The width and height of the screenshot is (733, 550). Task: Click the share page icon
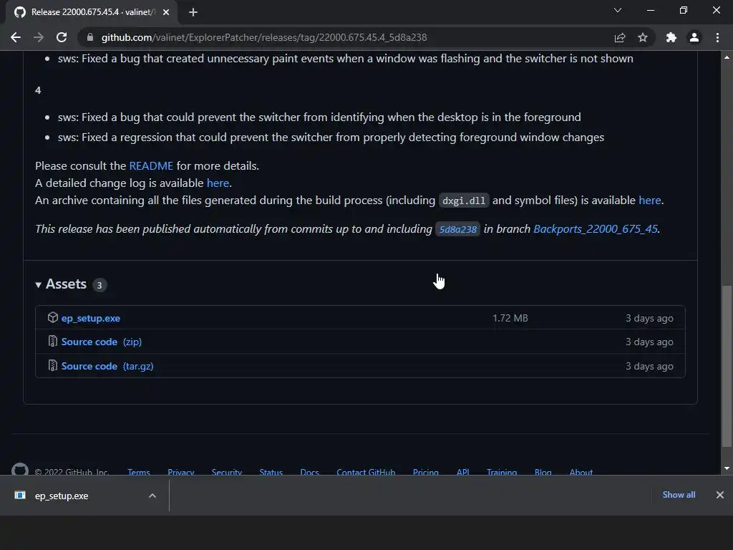pyautogui.click(x=620, y=37)
